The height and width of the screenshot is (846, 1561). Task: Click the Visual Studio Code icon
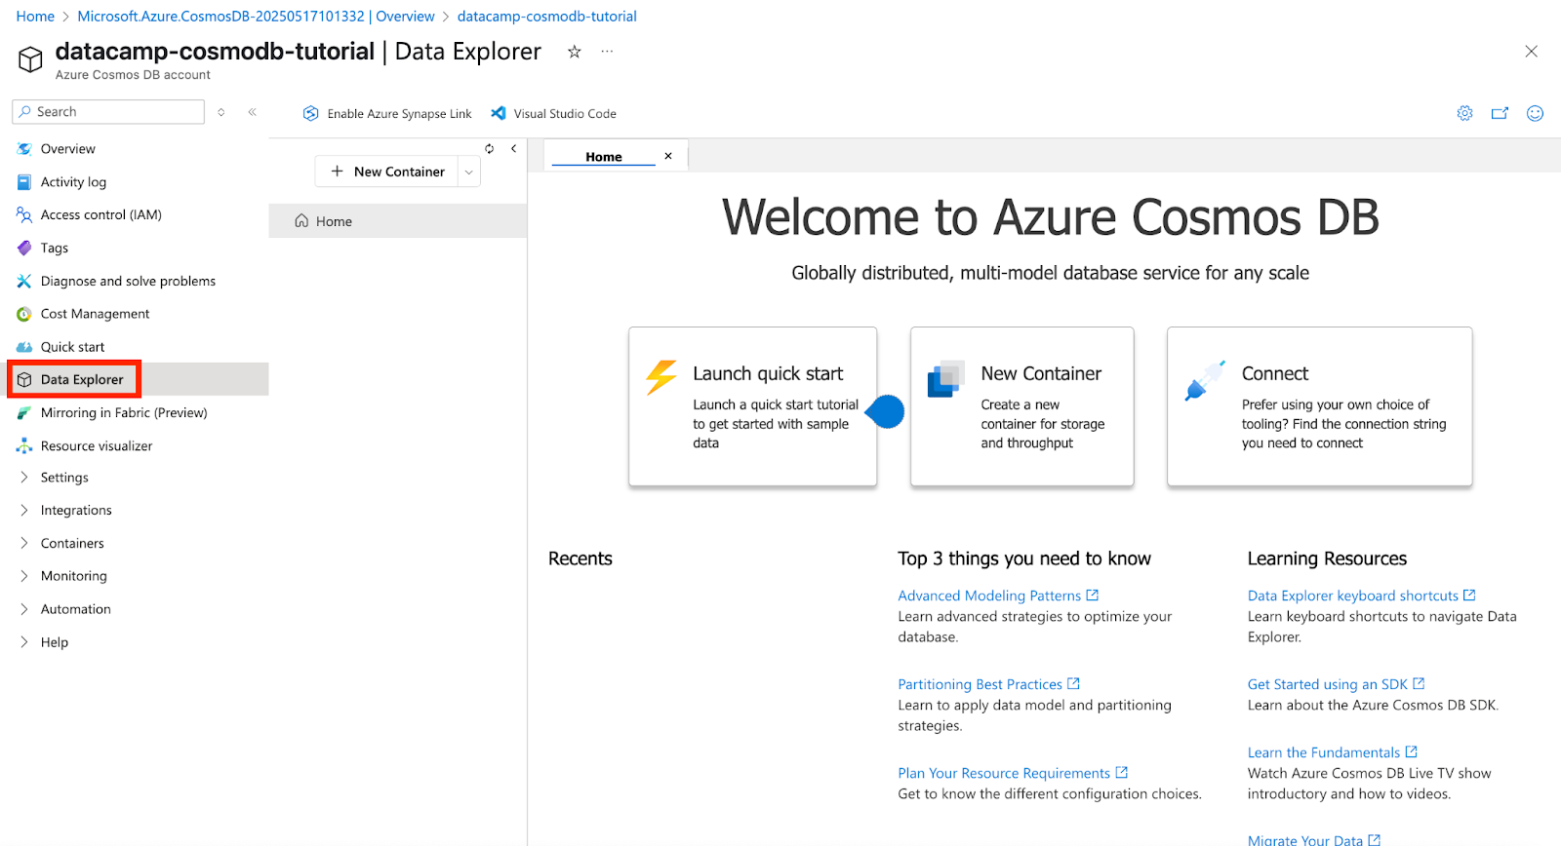pyautogui.click(x=498, y=113)
